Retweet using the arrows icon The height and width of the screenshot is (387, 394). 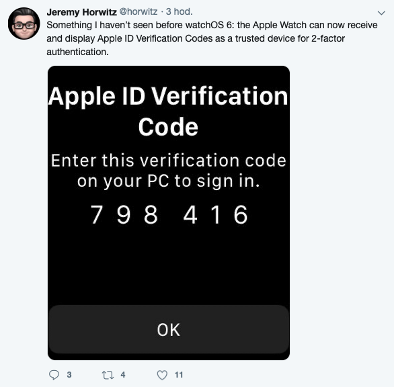[108, 375]
